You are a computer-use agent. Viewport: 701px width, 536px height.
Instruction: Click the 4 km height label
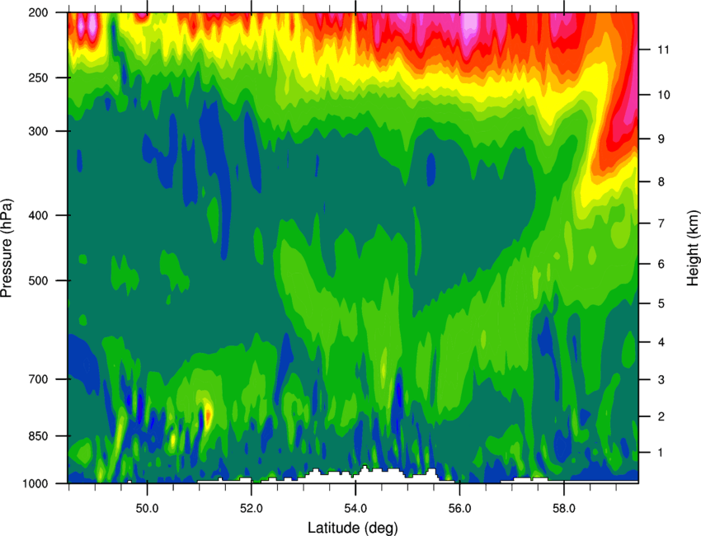(661, 342)
